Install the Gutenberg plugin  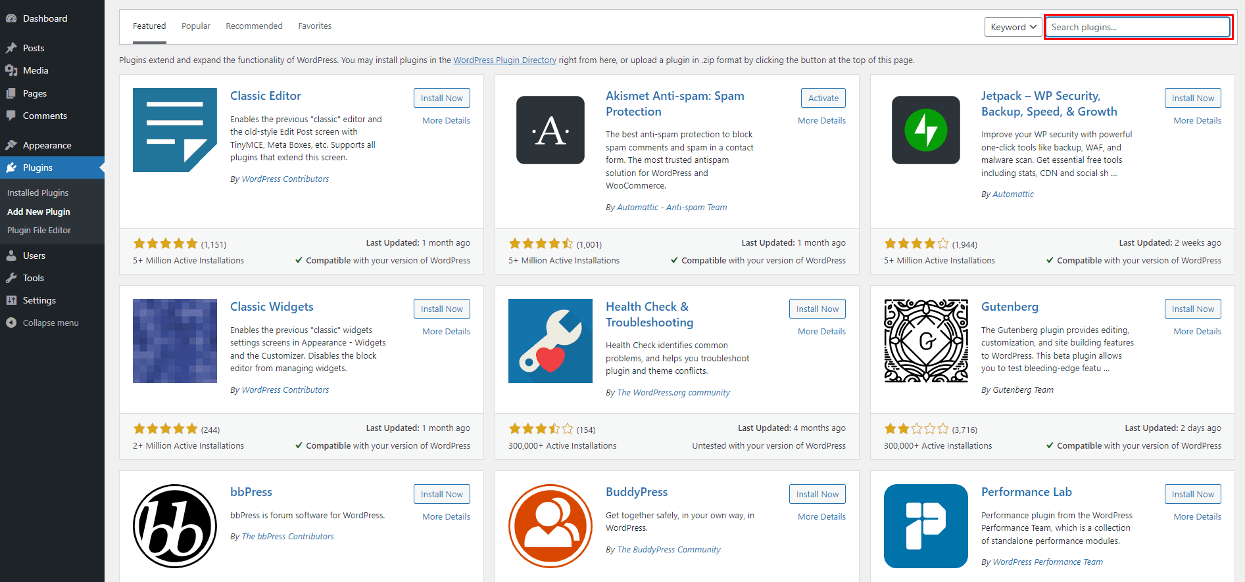1193,309
